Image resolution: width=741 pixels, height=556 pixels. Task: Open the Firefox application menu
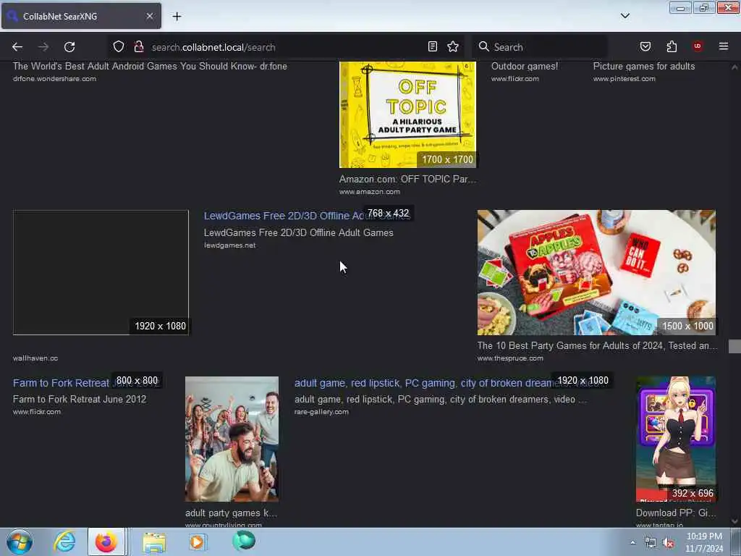coord(724,46)
